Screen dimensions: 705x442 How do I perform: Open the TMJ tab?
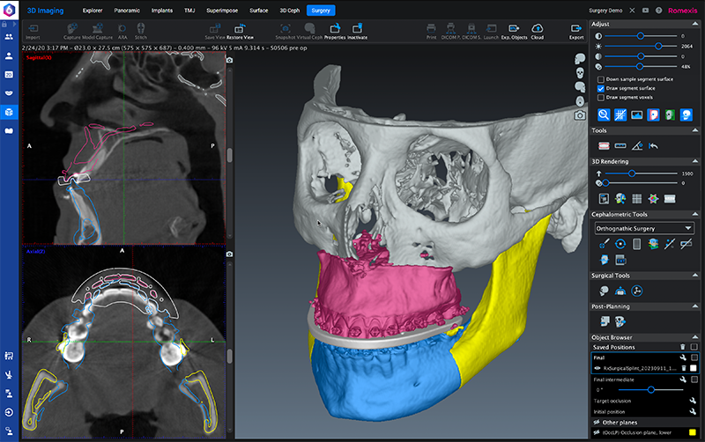click(189, 11)
